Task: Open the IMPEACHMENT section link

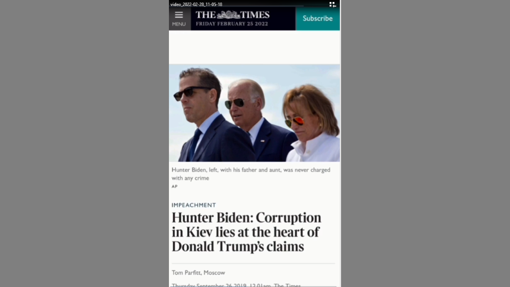Action: tap(194, 205)
